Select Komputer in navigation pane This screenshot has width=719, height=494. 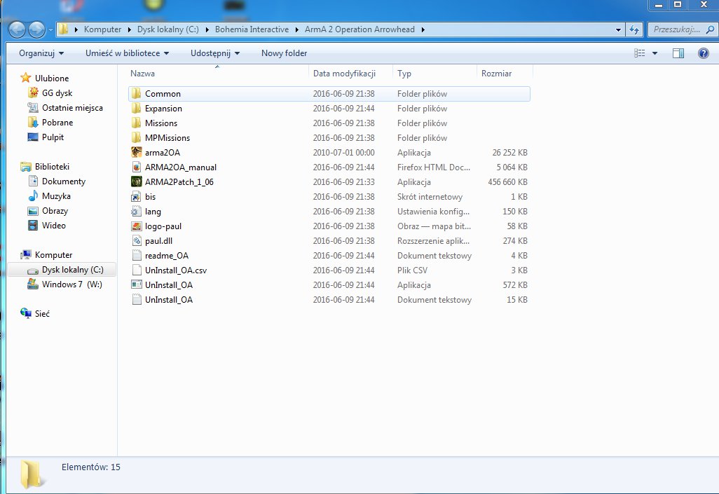[53, 254]
